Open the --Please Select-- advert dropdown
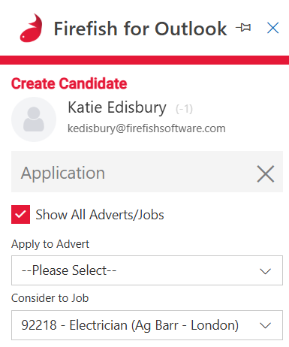 coord(147,270)
